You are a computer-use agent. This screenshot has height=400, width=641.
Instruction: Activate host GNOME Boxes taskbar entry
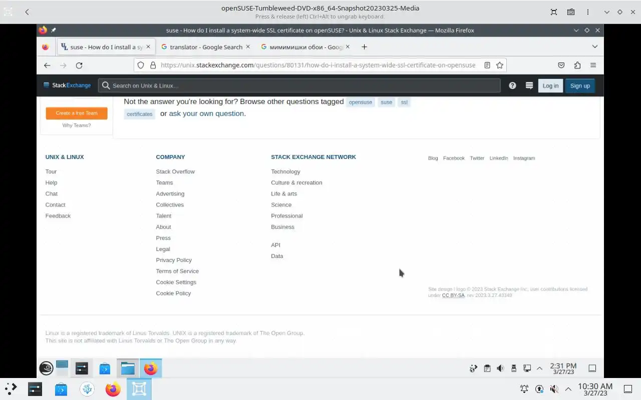coord(139,389)
